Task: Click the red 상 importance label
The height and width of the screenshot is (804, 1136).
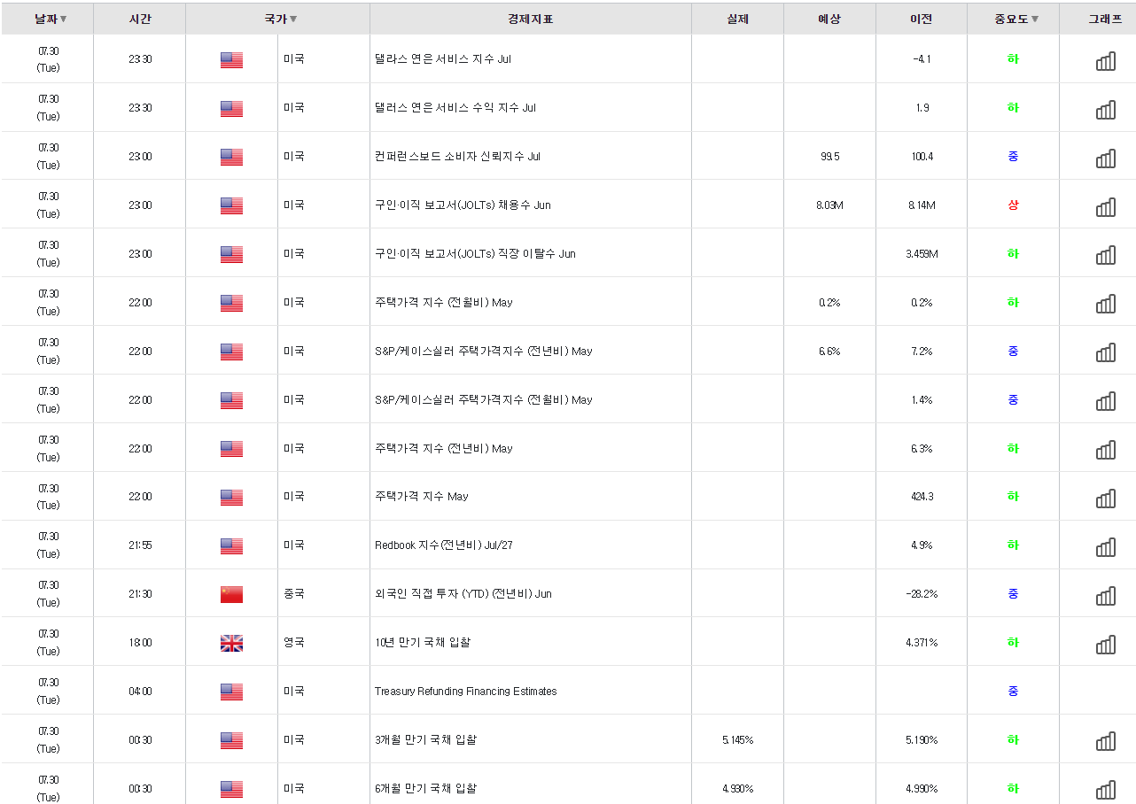Action: pyautogui.click(x=1013, y=205)
